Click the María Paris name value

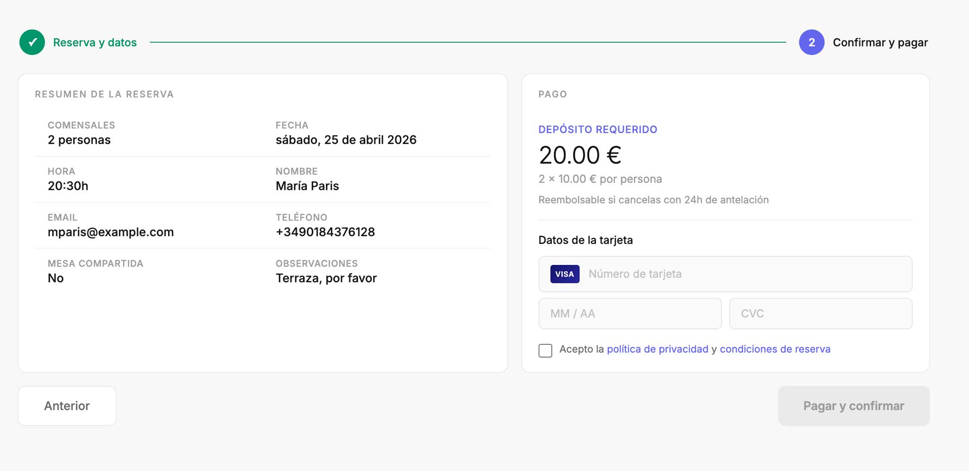[x=307, y=186]
